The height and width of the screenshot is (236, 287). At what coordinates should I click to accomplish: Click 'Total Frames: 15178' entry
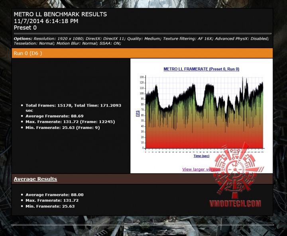point(73,108)
